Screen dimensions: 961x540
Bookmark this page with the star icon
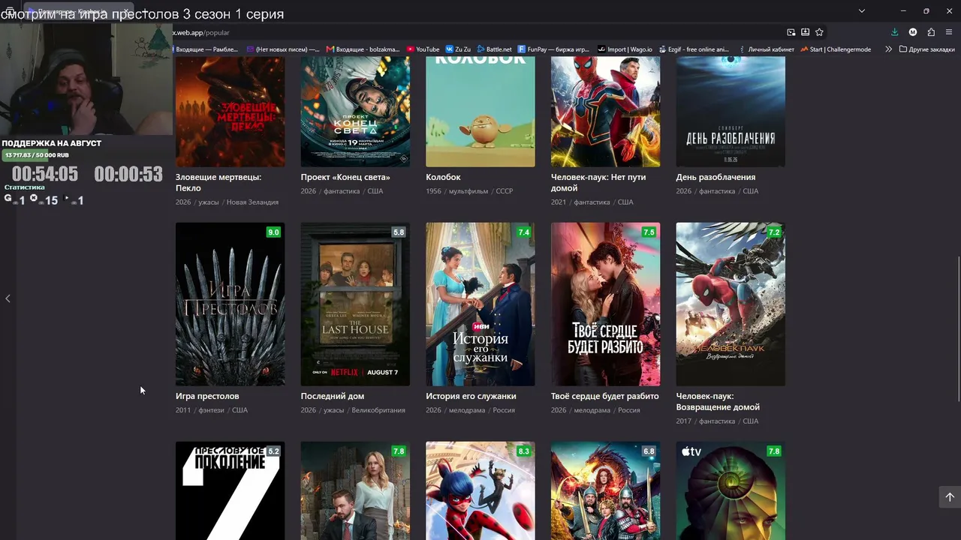point(819,32)
